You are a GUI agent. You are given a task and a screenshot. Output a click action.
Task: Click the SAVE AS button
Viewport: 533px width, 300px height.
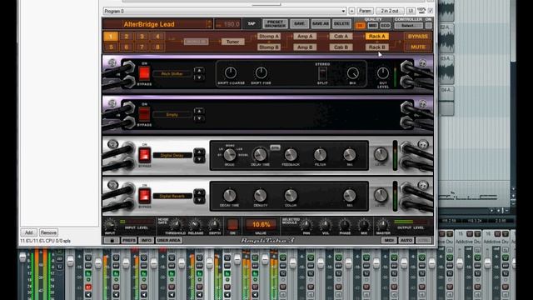tap(320, 24)
